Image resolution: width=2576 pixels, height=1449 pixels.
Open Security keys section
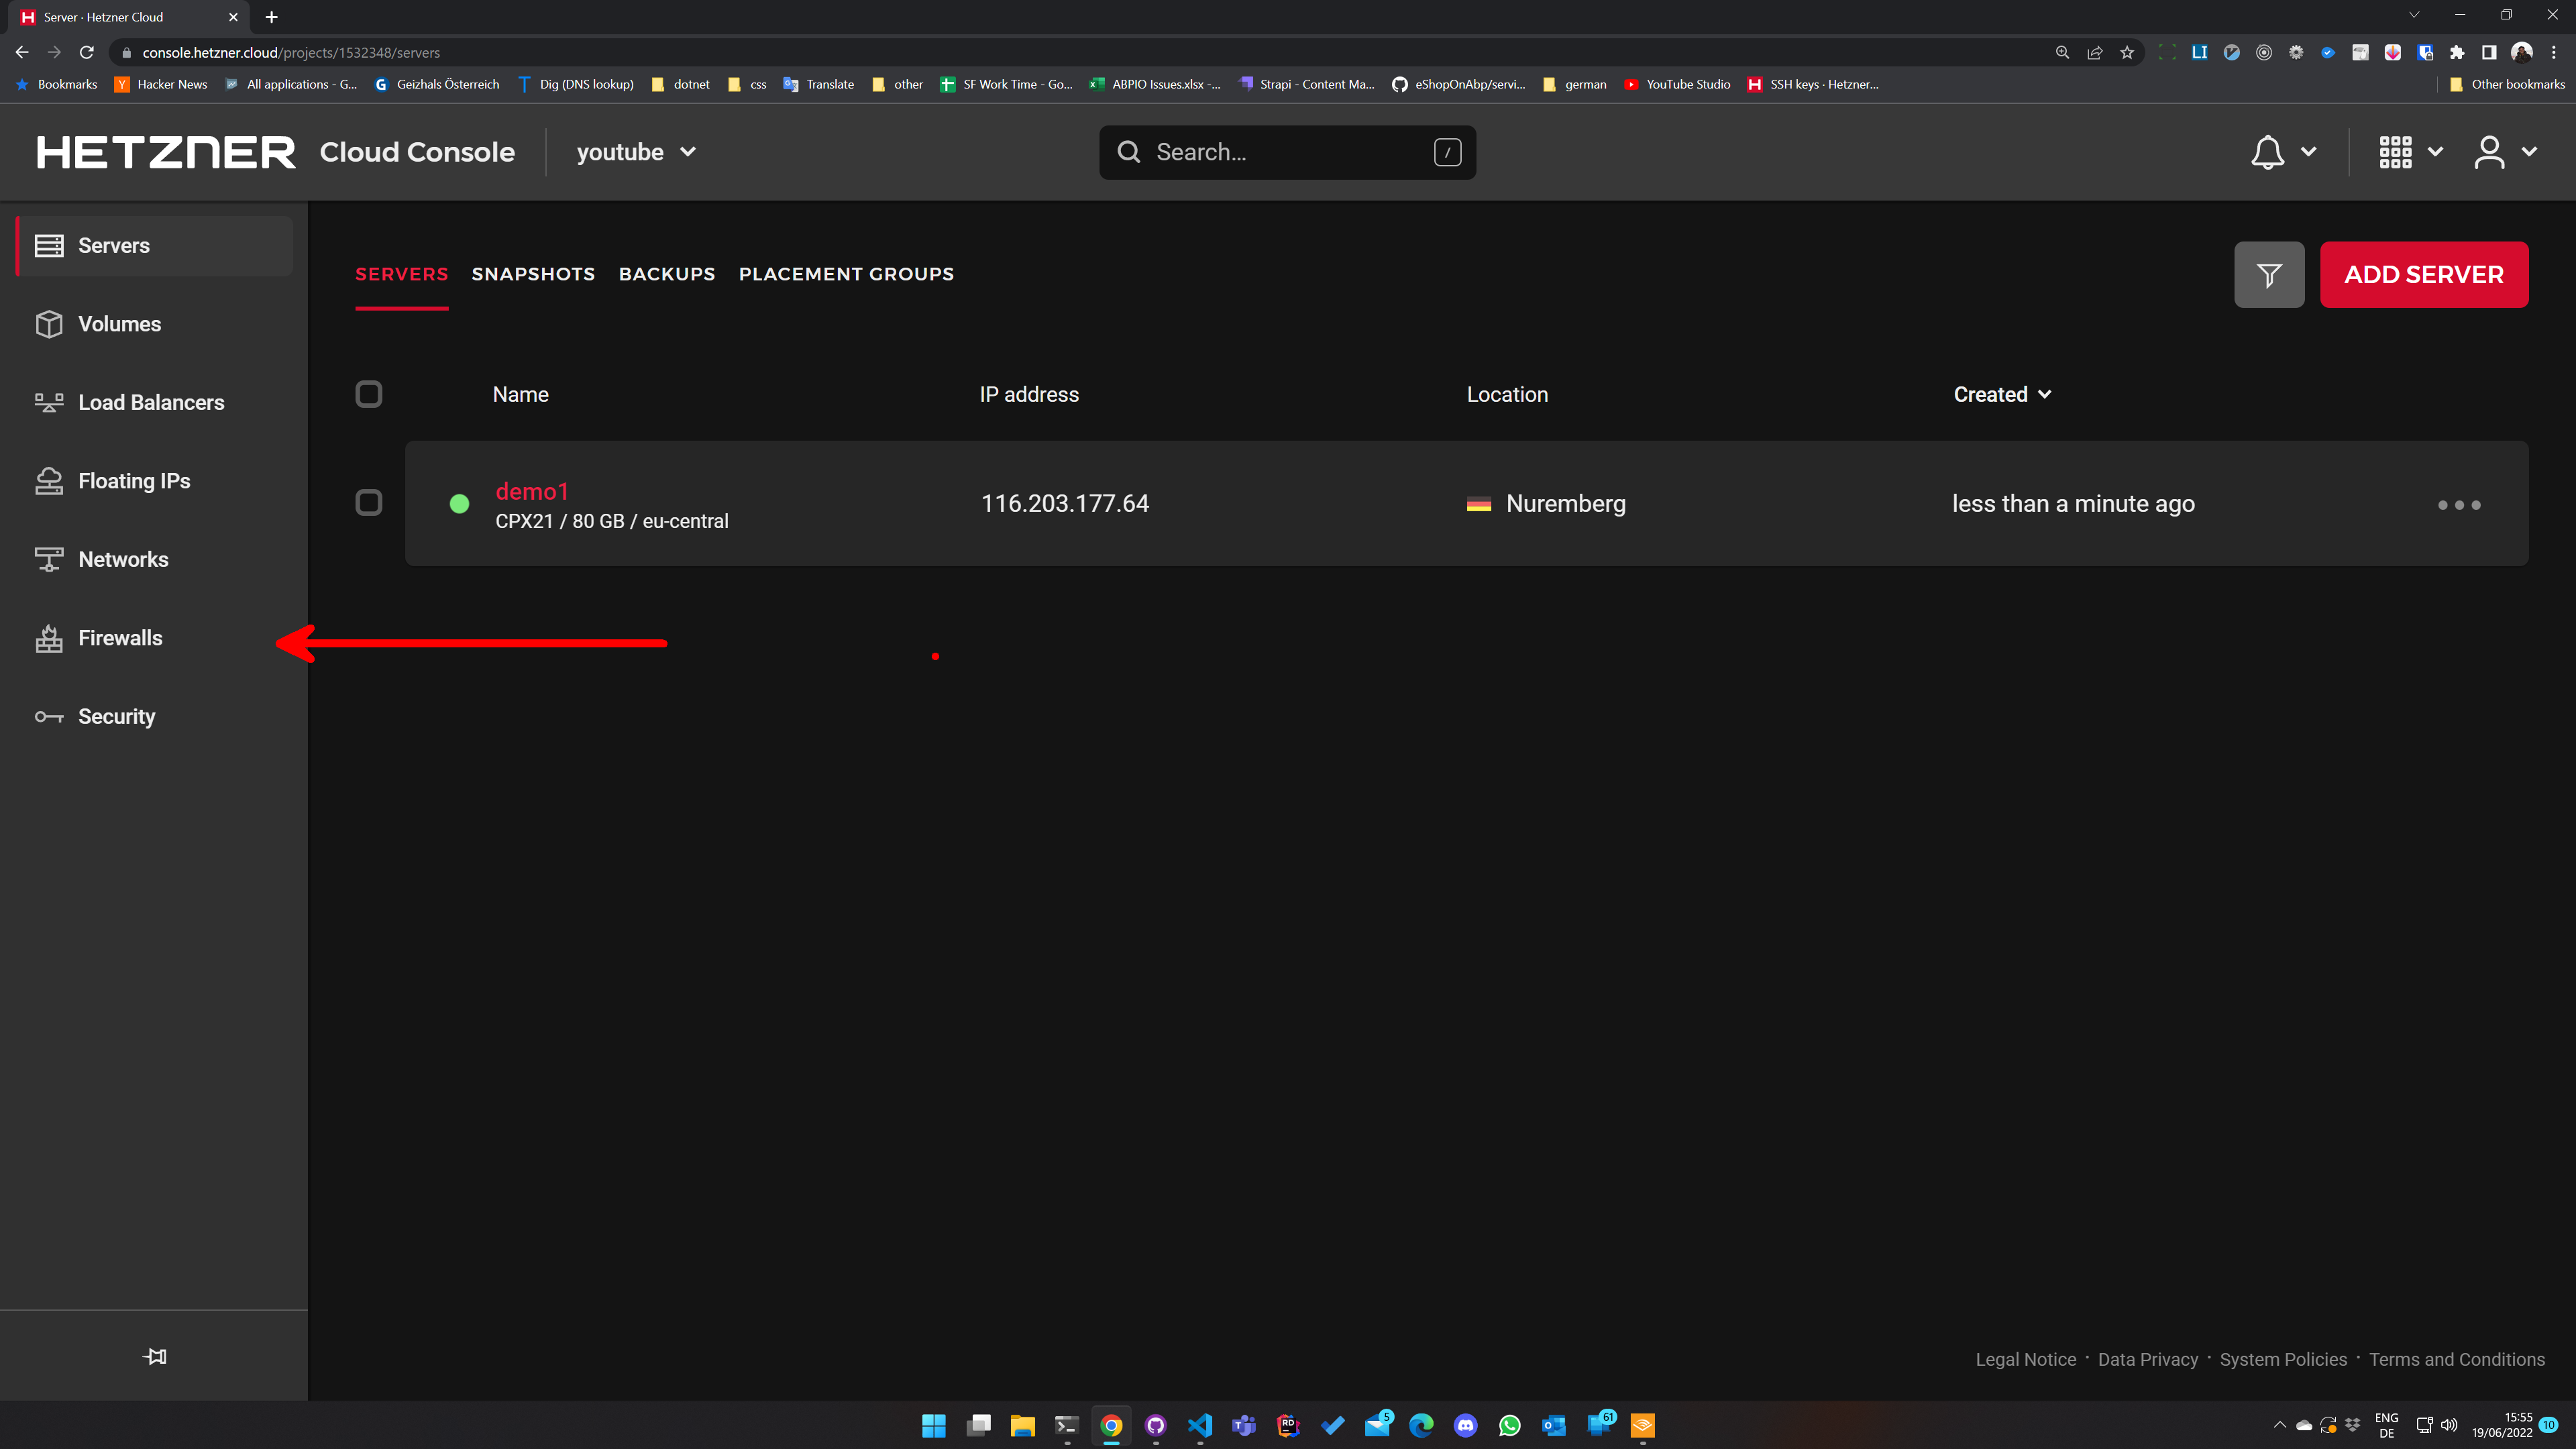click(116, 716)
